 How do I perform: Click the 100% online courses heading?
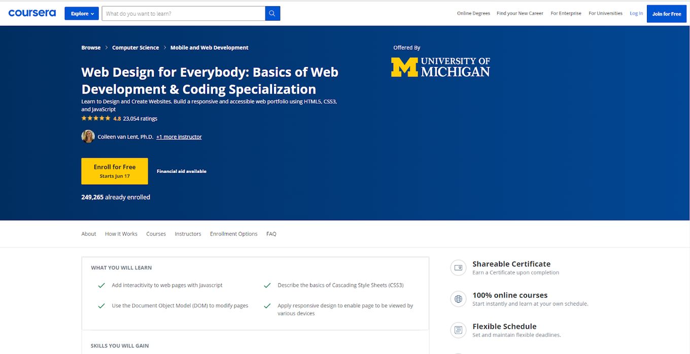point(510,295)
